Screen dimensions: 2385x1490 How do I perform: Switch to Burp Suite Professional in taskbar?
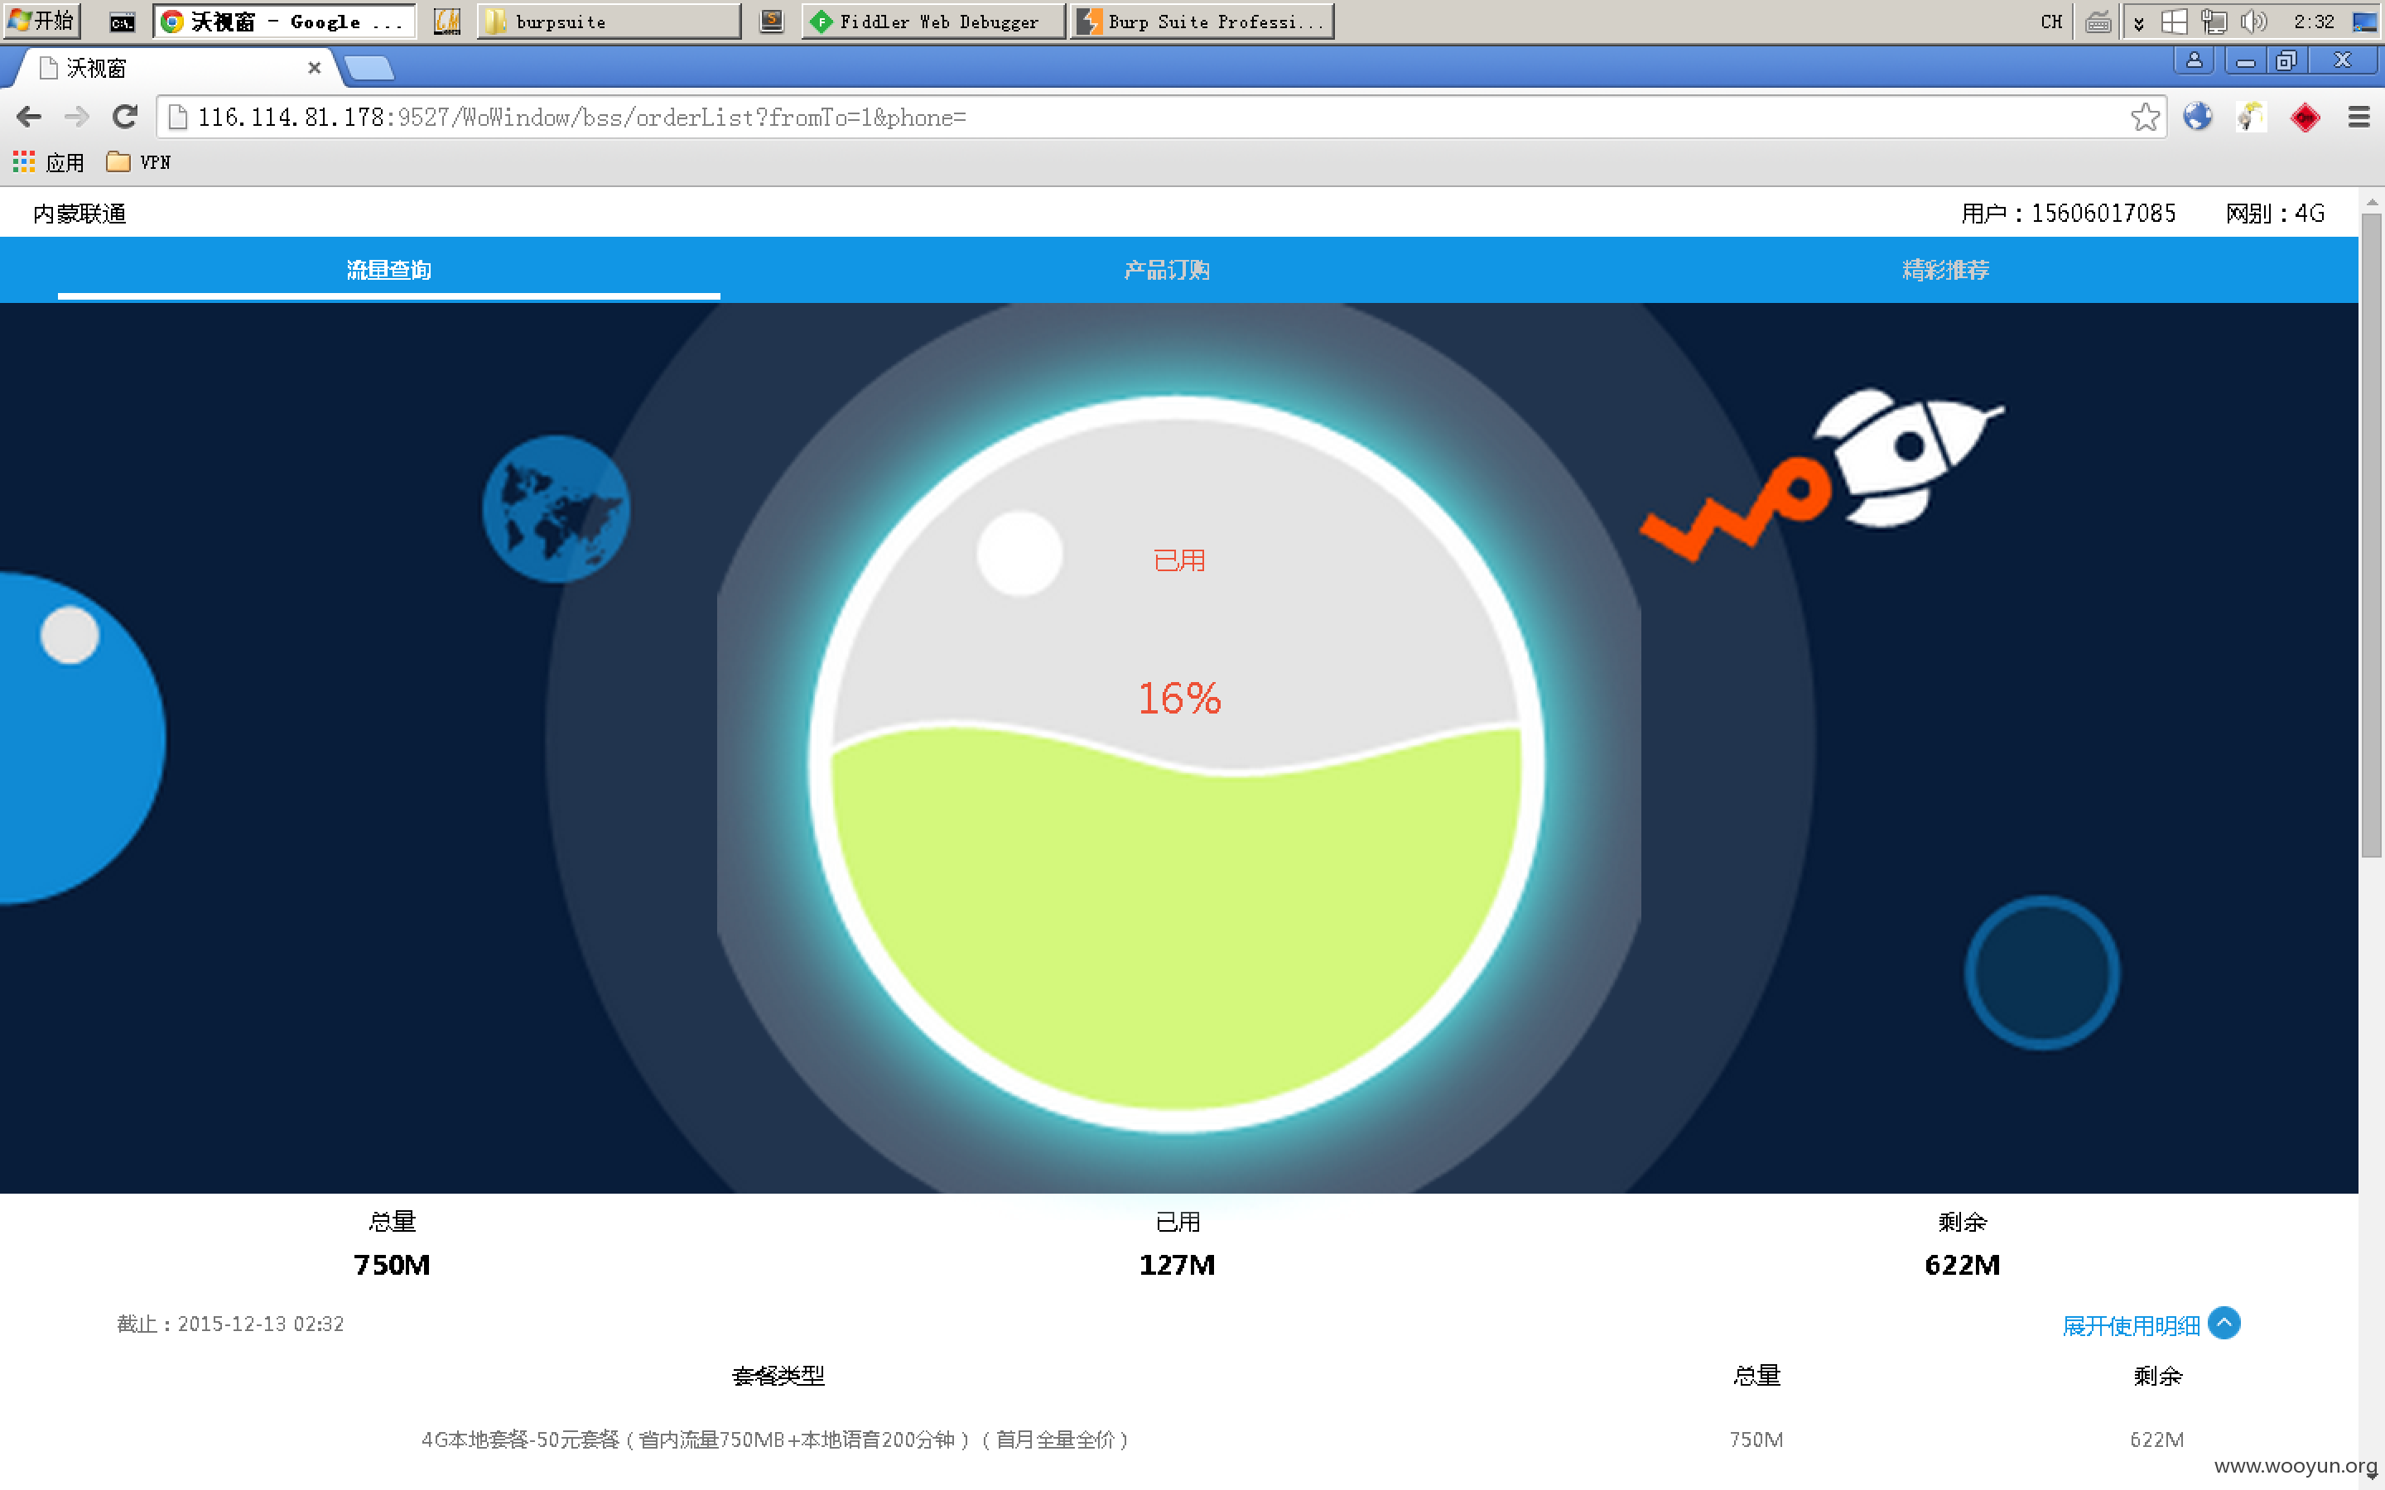click(1202, 21)
